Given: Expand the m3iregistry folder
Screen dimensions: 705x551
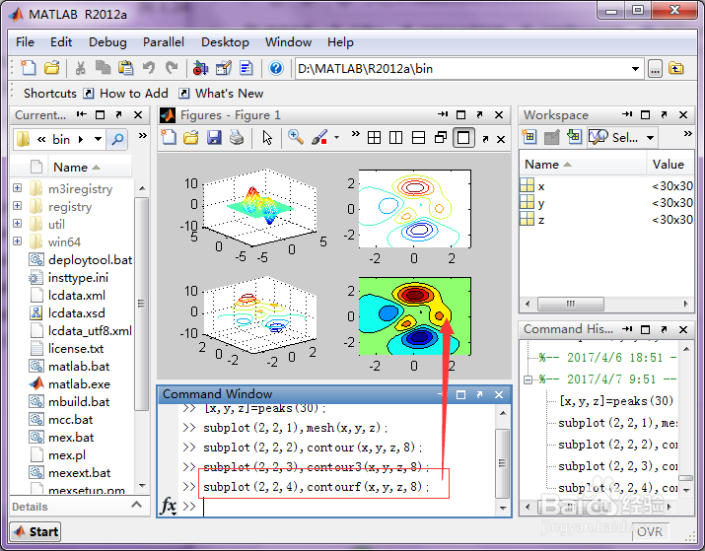Looking at the screenshot, I should click(x=17, y=188).
